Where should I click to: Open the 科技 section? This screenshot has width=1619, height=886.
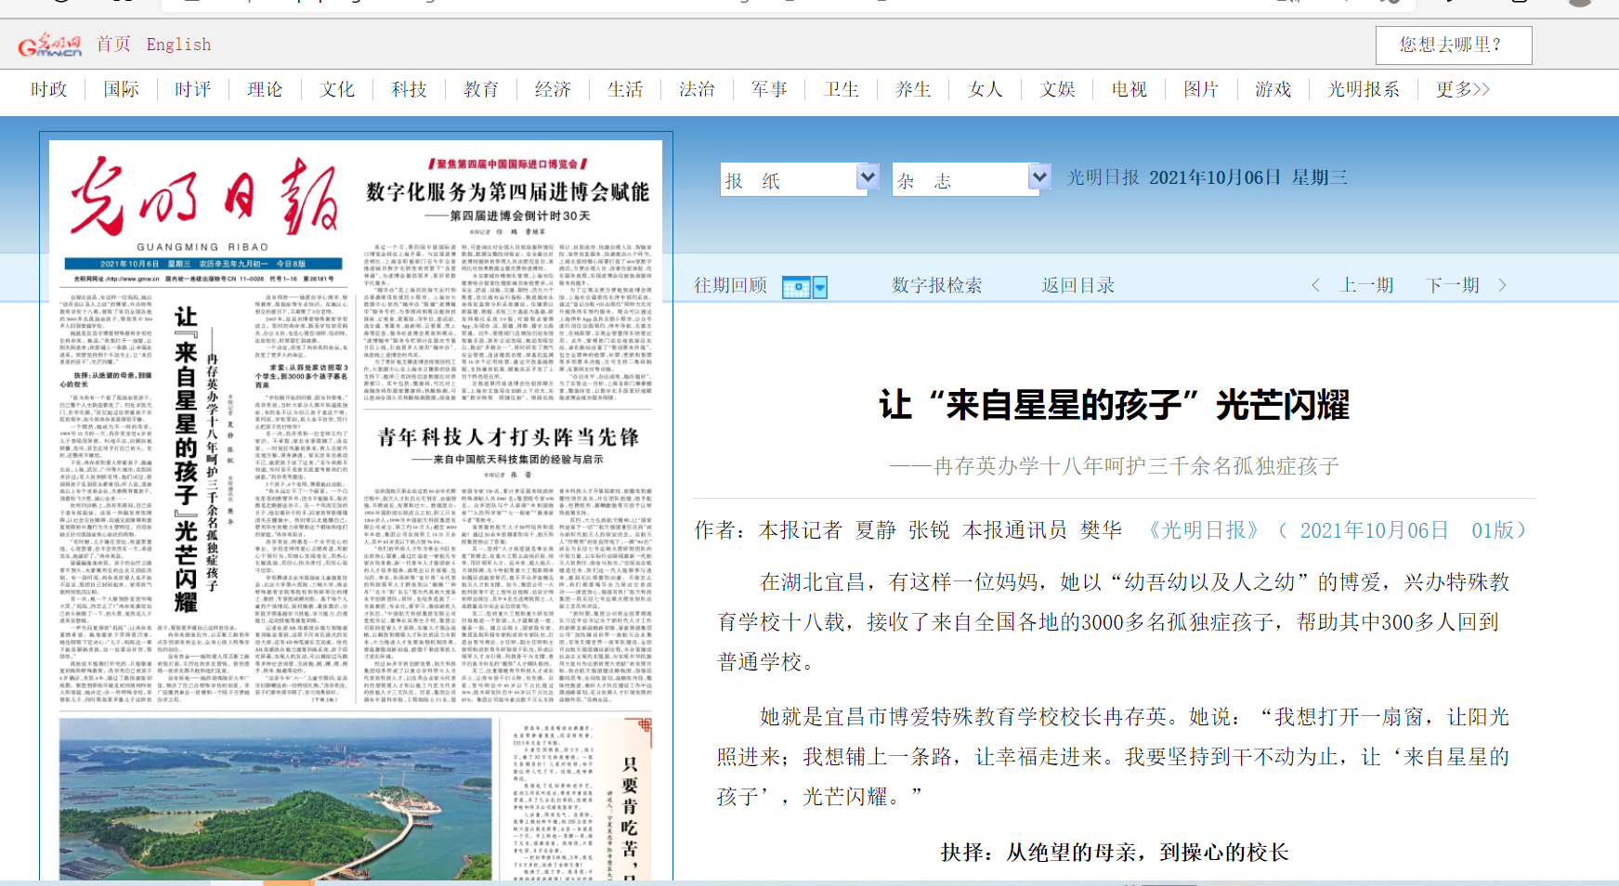(x=409, y=89)
